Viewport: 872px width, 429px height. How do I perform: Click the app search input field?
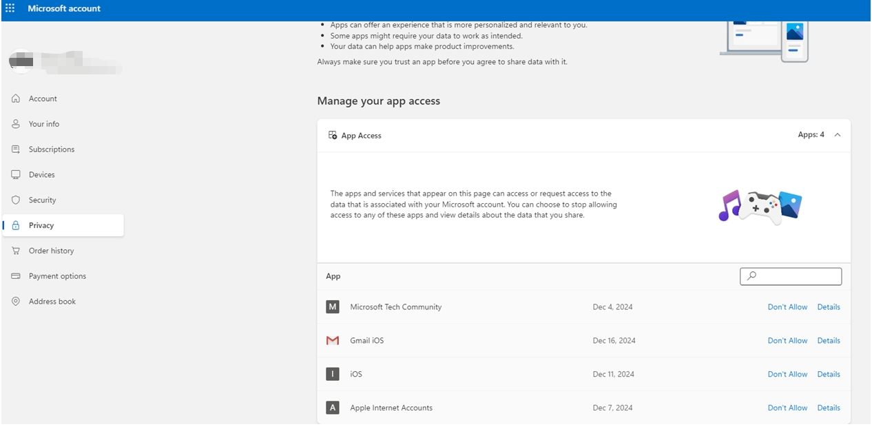[x=791, y=276]
